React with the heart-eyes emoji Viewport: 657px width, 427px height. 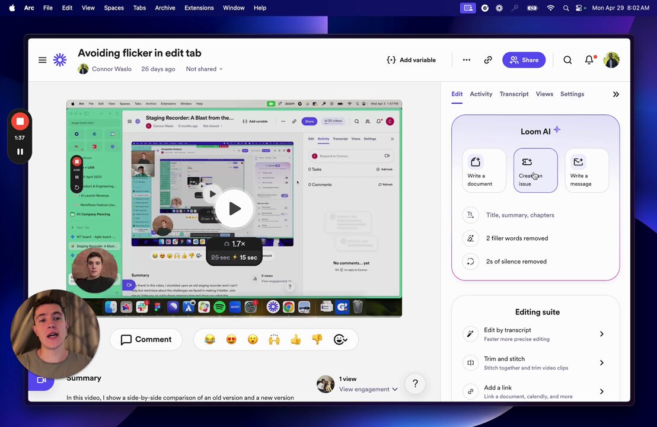click(231, 339)
